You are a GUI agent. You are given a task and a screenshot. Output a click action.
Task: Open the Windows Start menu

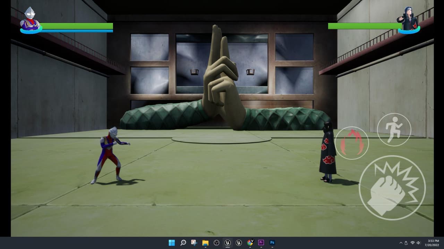click(x=172, y=243)
